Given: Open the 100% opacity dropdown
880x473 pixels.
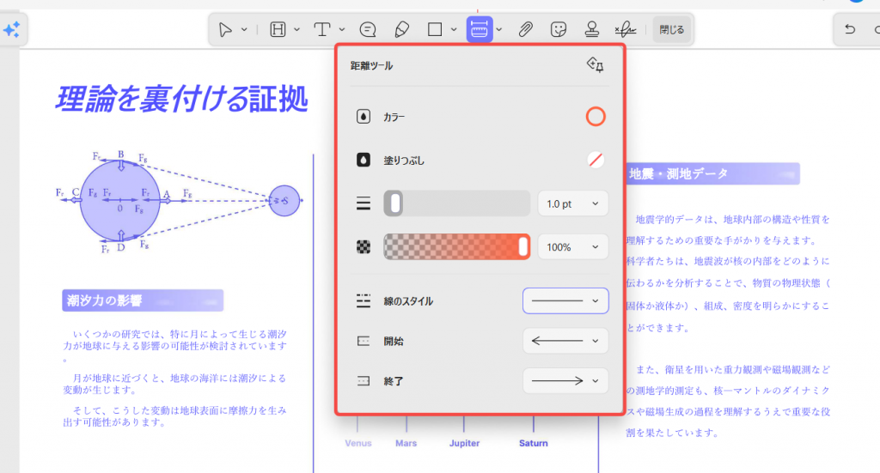Looking at the screenshot, I should 572,247.
